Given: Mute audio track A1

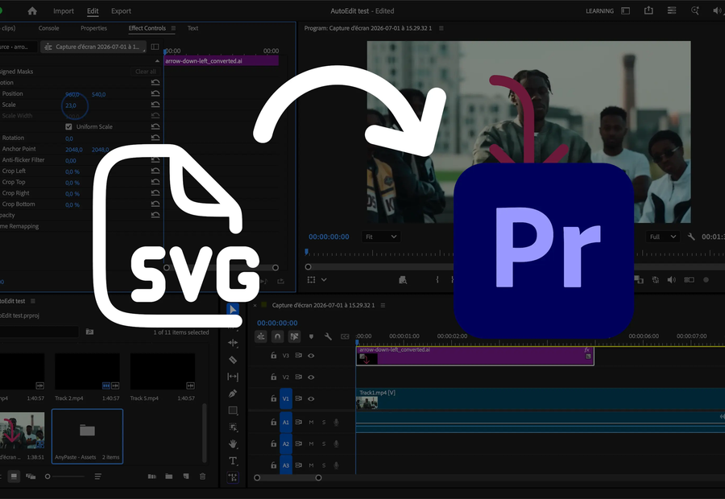Looking at the screenshot, I should click(x=311, y=423).
